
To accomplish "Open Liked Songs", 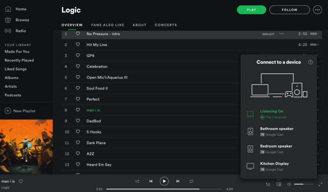I will (16, 69).
